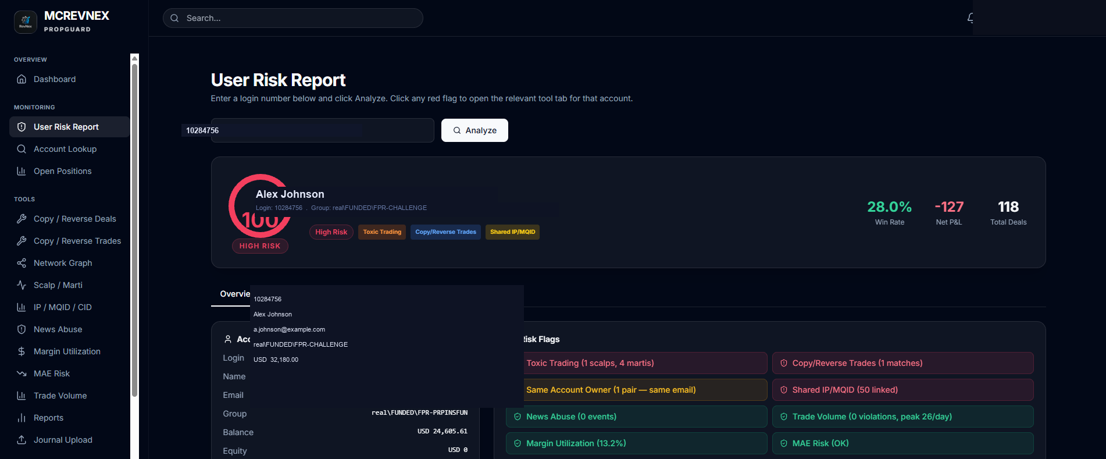Open Margin Utilization (13.2%) flag

636,443
